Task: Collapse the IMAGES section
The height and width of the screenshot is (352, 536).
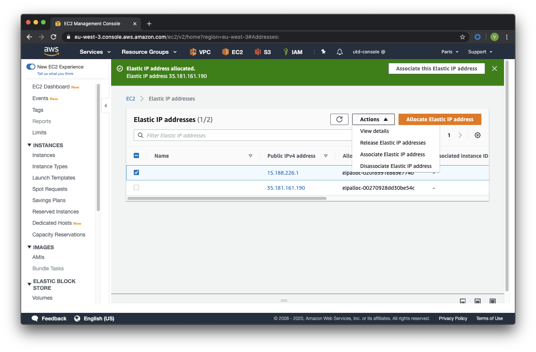Action: click(29, 247)
